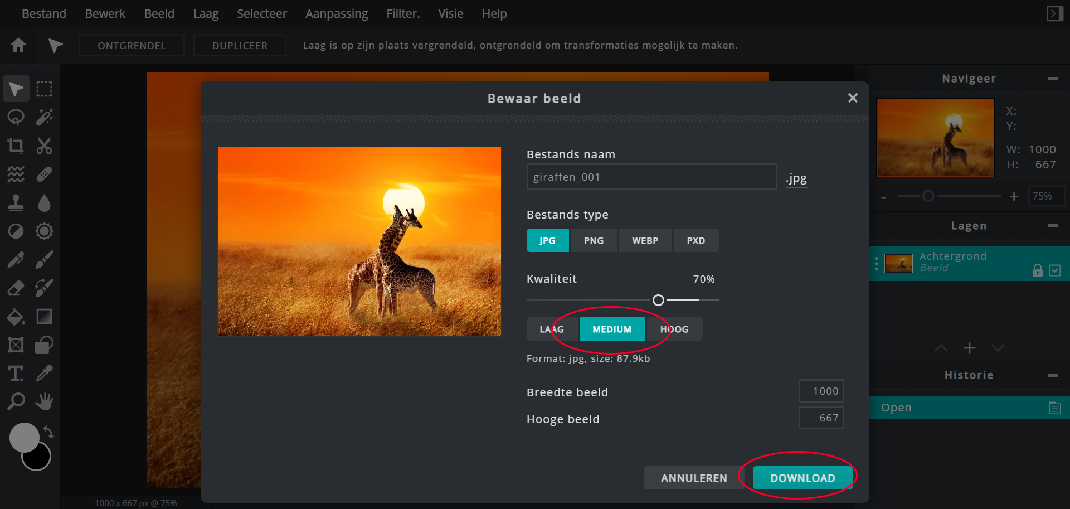Image resolution: width=1070 pixels, height=509 pixels.
Task: Select the Zoom magnifier tool
Action: tap(16, 401)
